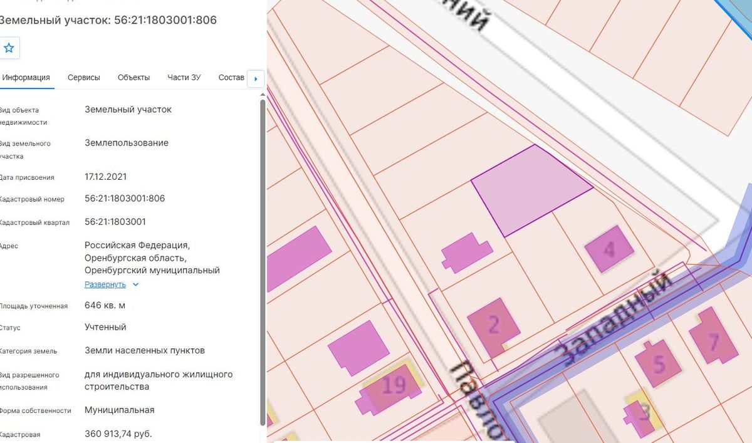Viewport: 752px width, 443px height.
Task: Click the chevron next to Развернуть
Action: point(135,284)
